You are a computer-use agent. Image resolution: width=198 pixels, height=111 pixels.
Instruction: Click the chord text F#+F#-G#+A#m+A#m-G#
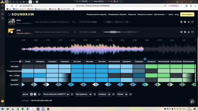point(41,101)
